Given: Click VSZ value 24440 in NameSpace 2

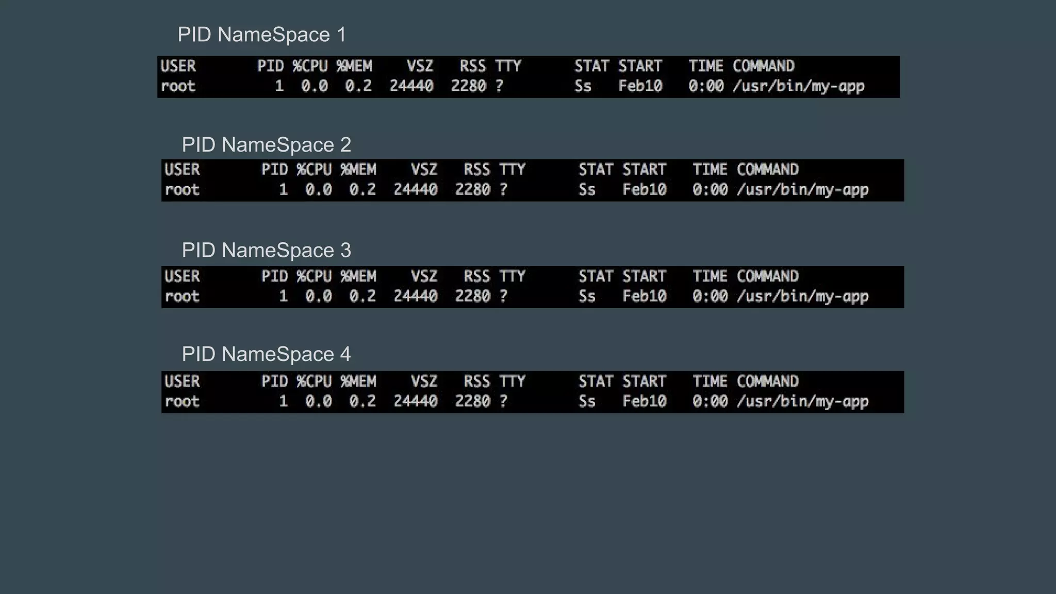Looking at the screenshot, I should (416, 190).
